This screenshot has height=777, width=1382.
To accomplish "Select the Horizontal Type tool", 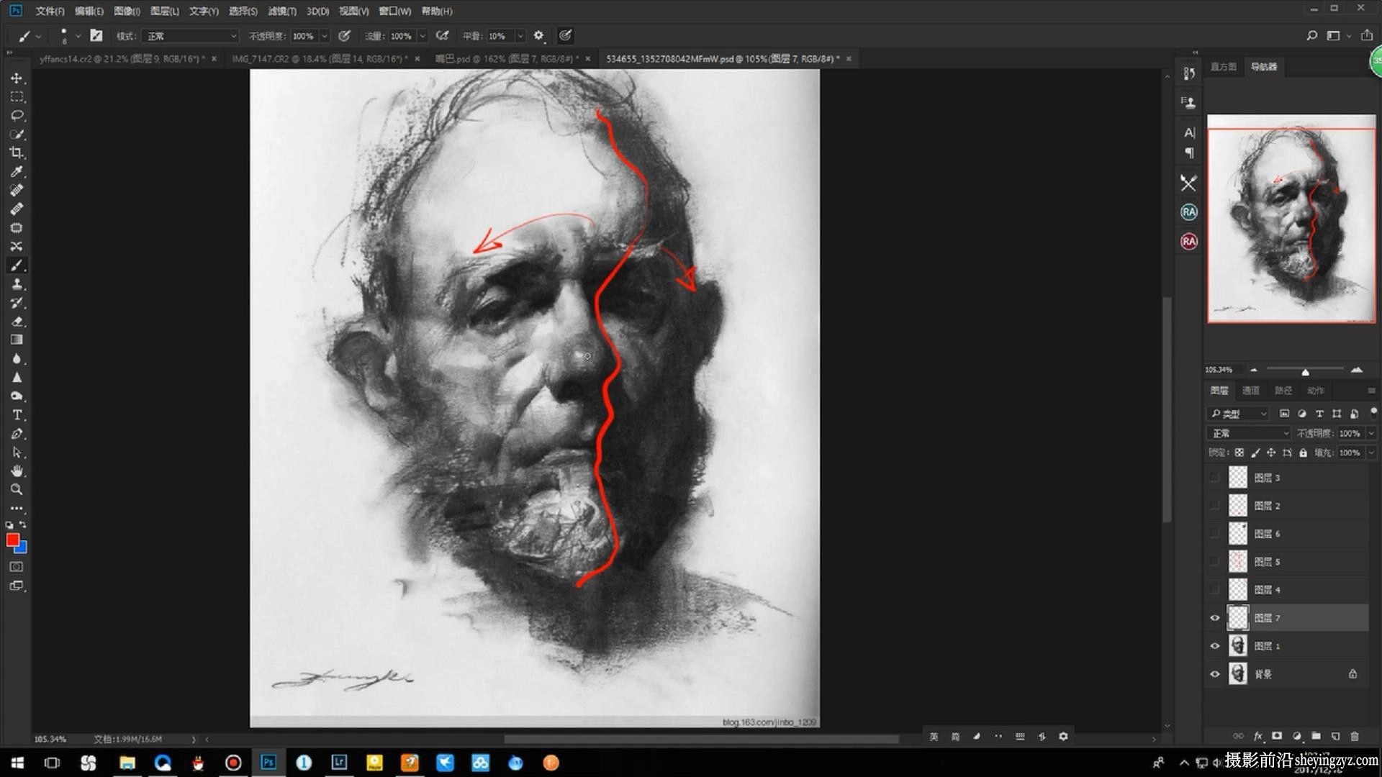I will [17, 415].
